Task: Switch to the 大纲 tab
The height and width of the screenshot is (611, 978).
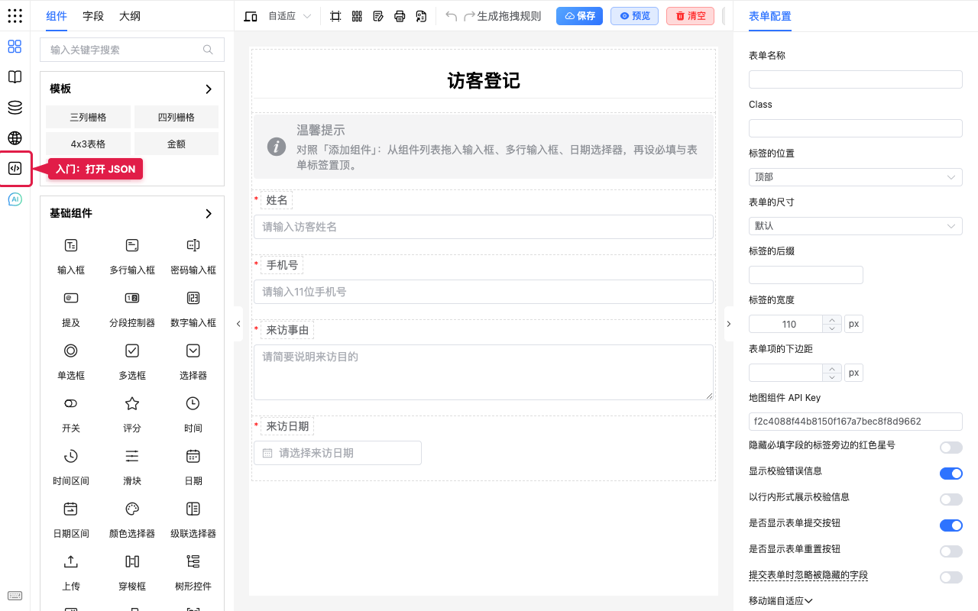Action: [x=130, y=16]
